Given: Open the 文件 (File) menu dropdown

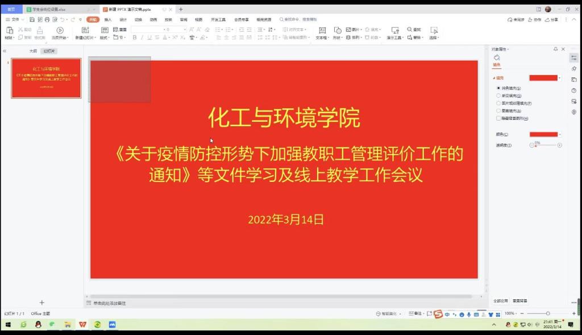Looking at the screenshot, I should click(x=15, y=19).
